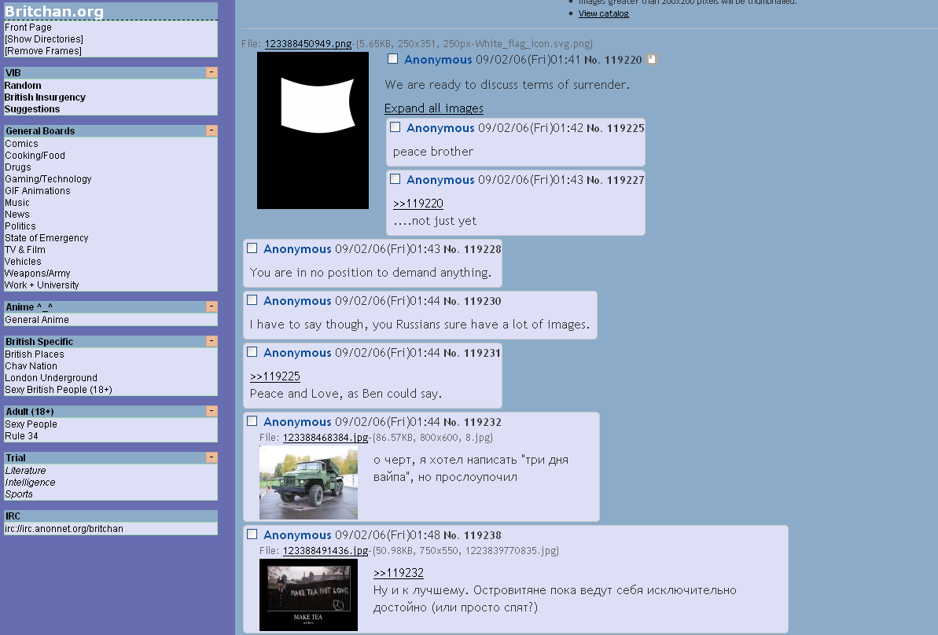Image resolution: width=938 pixels, height=635 pixels.
Task: Open the British Insurgency board
Action: tap(45, 97)
